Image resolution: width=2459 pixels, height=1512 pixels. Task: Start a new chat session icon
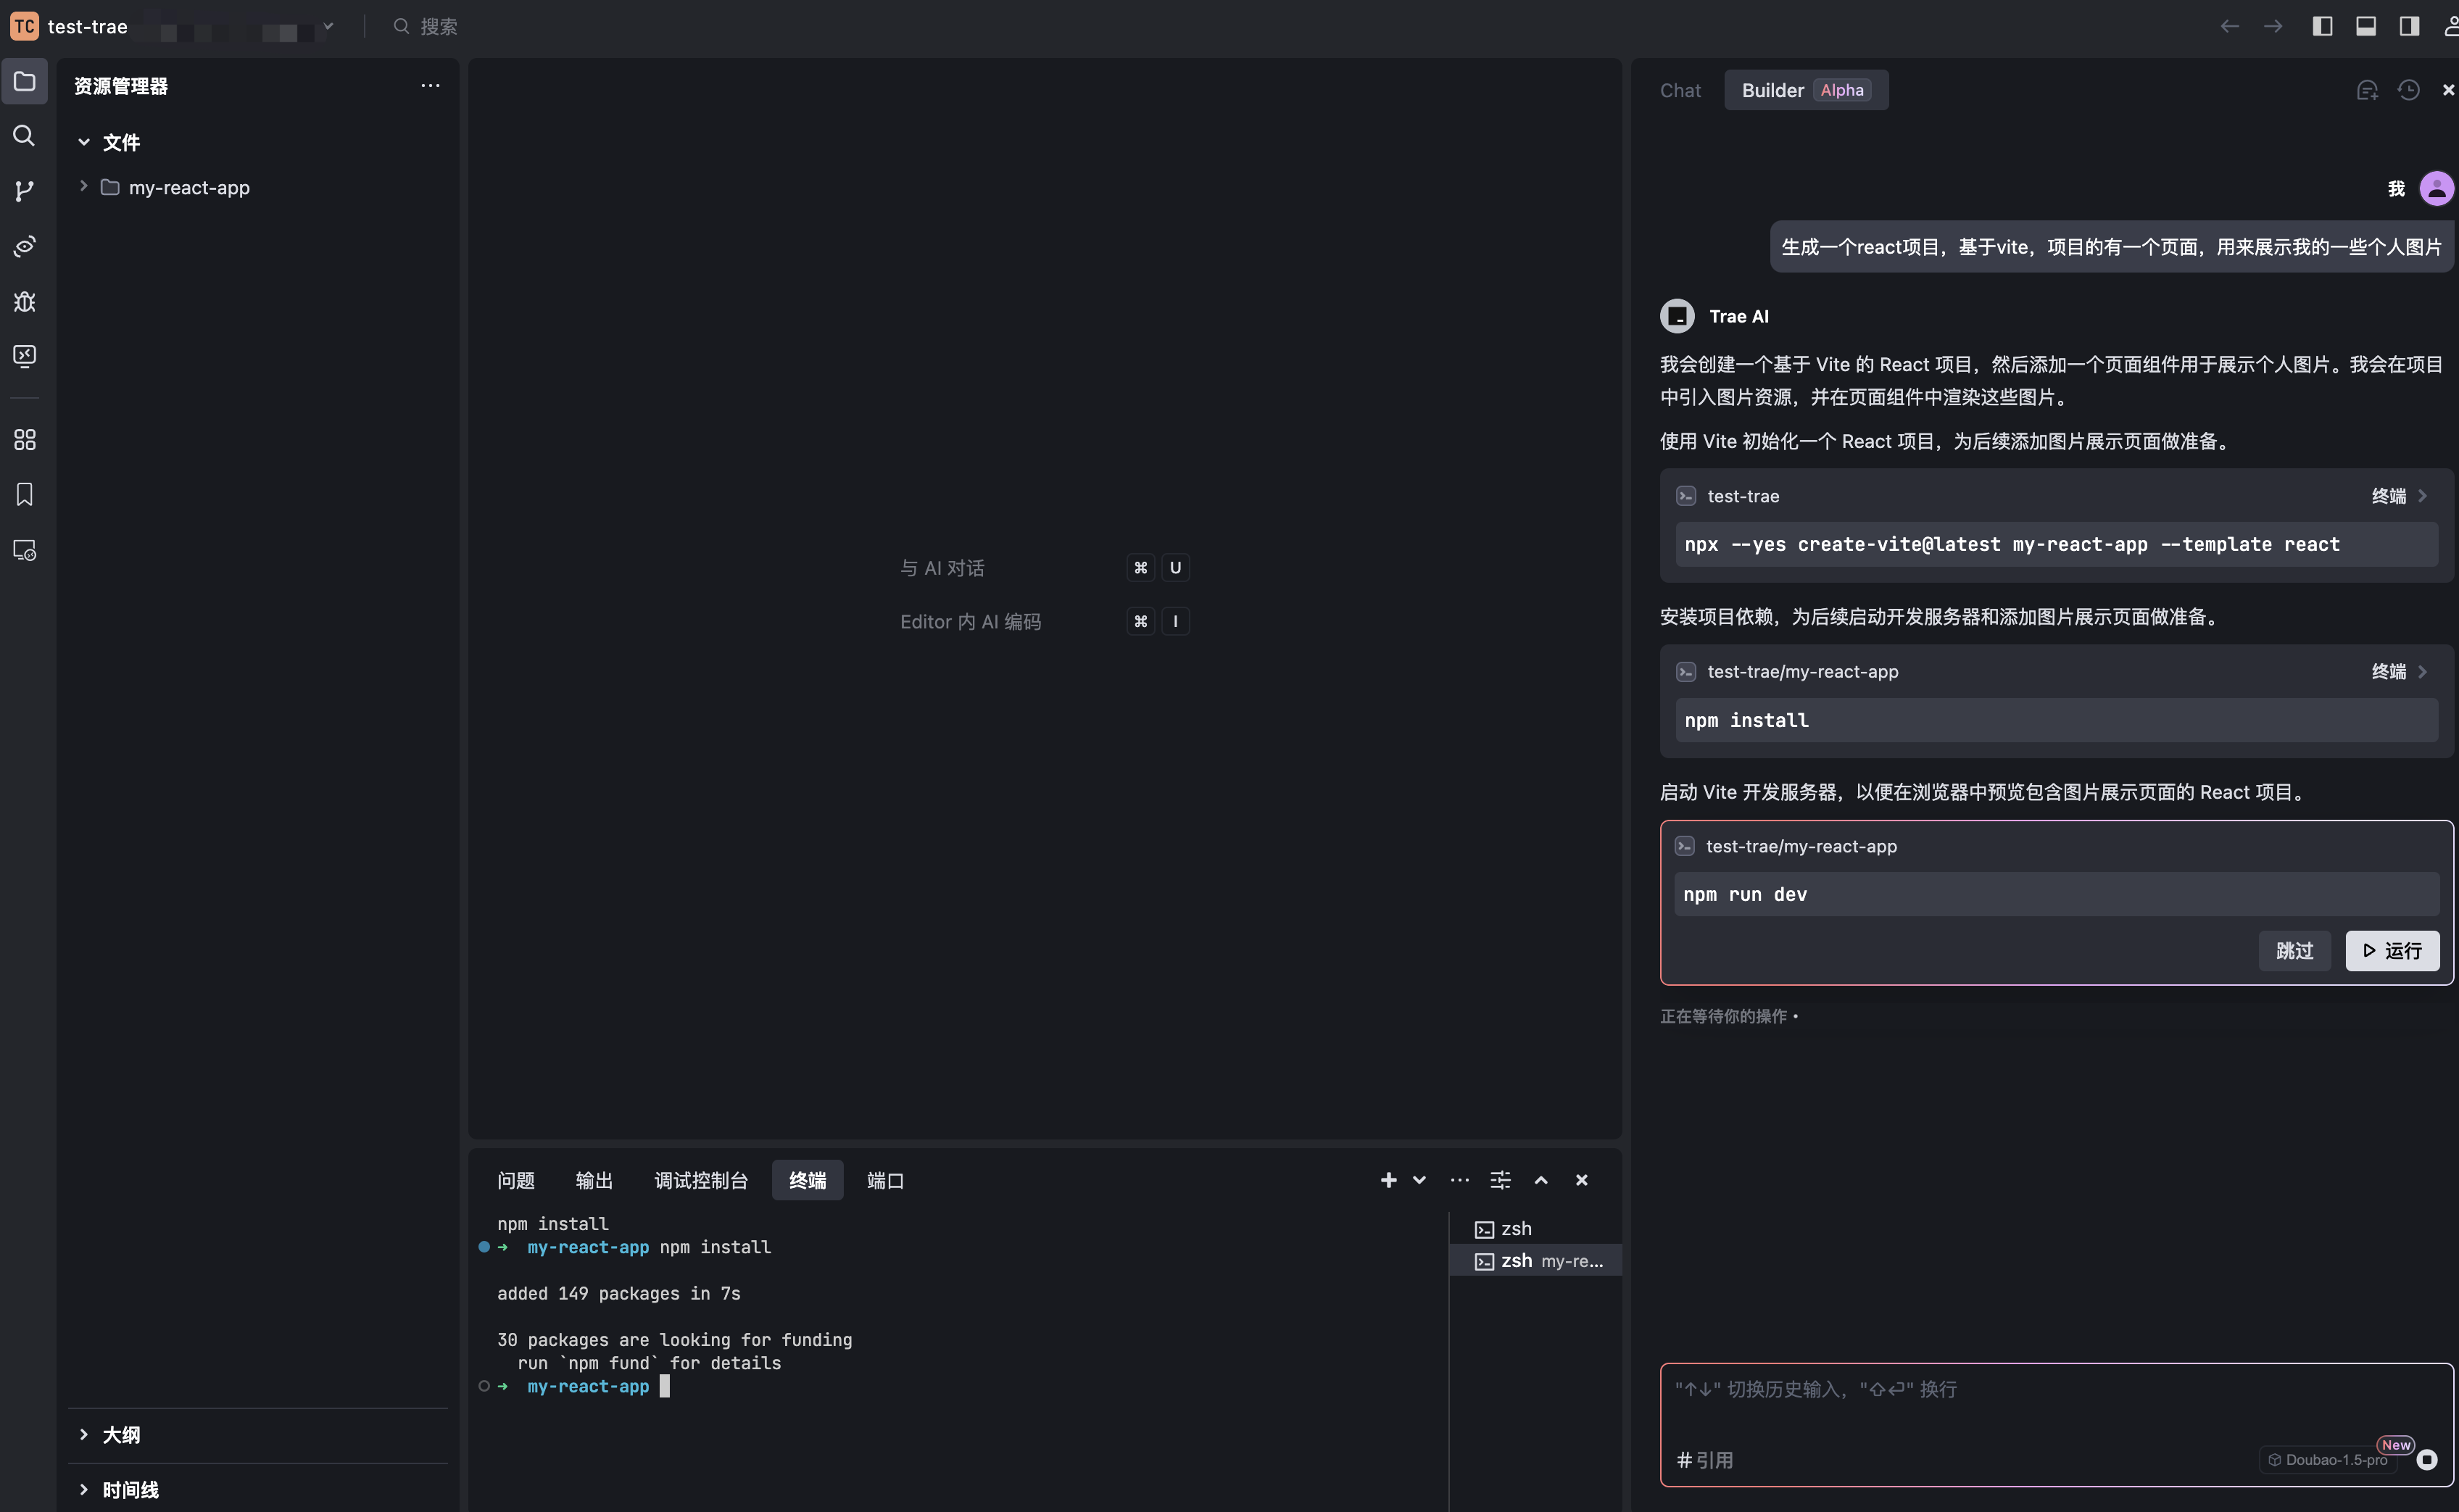click(2366, 90)
